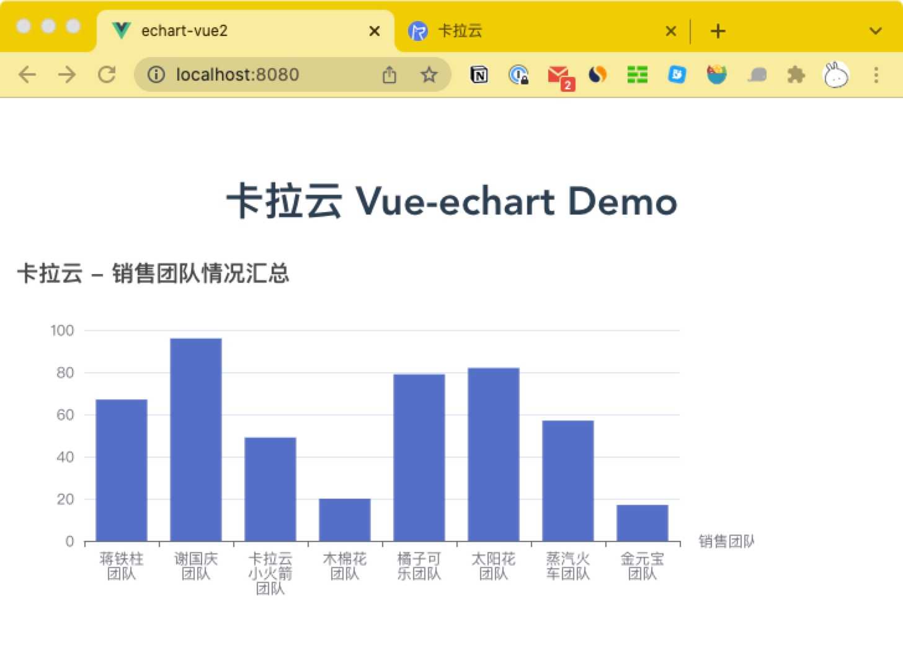903x650 pixels.
Task: Click the 木棉花团队 axis label
Action: click(345, 566)
